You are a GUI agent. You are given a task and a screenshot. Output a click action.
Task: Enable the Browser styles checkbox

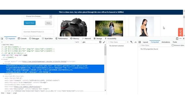pyautogui.click(x=173, y=45)
